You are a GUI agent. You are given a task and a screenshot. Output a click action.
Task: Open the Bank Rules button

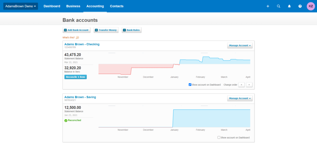(x=131, y=30)
